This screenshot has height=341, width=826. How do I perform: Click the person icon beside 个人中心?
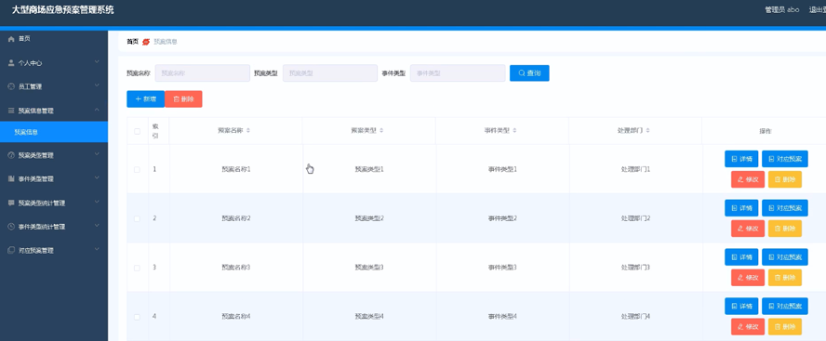coord(11,62)
